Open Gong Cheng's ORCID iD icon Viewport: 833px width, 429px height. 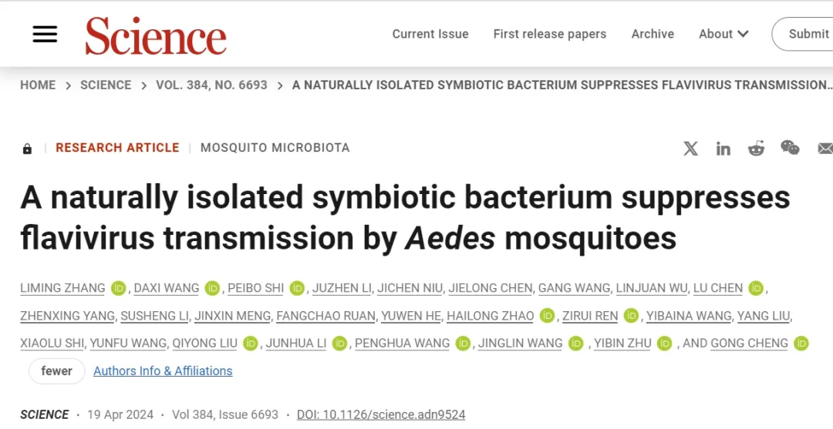click(x=801, y=344)
